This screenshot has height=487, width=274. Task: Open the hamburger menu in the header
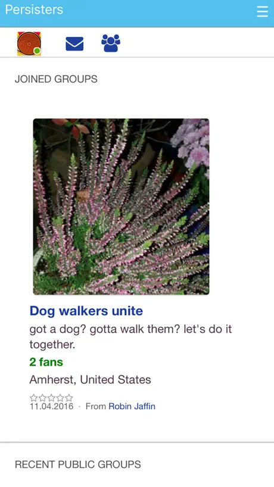(262, 11)
